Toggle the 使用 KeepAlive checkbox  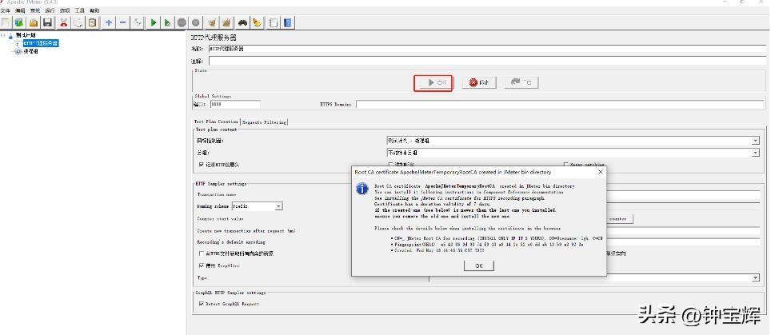(202, 265)
